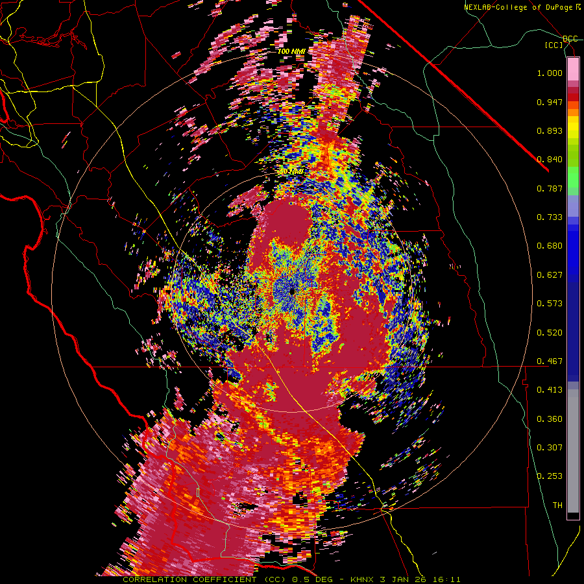Click the black radar site dot at center
This screenshot has width=584, height=584.
pos(292,292)
